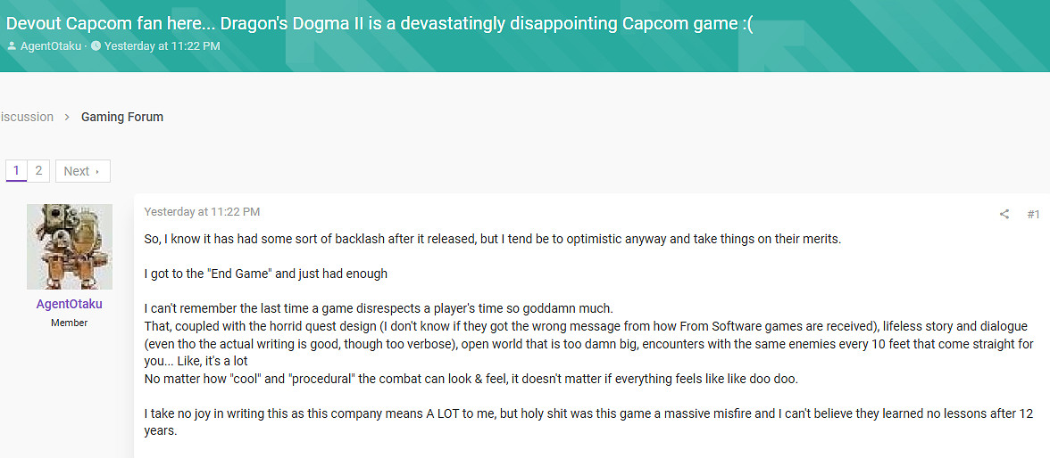This screenshot has height=458, width=1050.
Task: Open the Gaming Forum breadcrumb
Action: (x=122, y=117)
